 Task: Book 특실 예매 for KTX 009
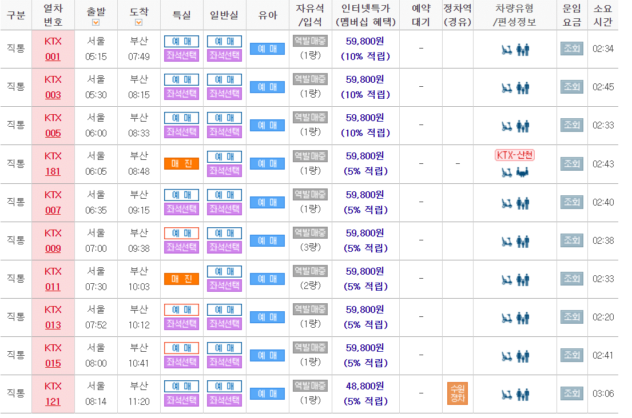coord(181,234)
